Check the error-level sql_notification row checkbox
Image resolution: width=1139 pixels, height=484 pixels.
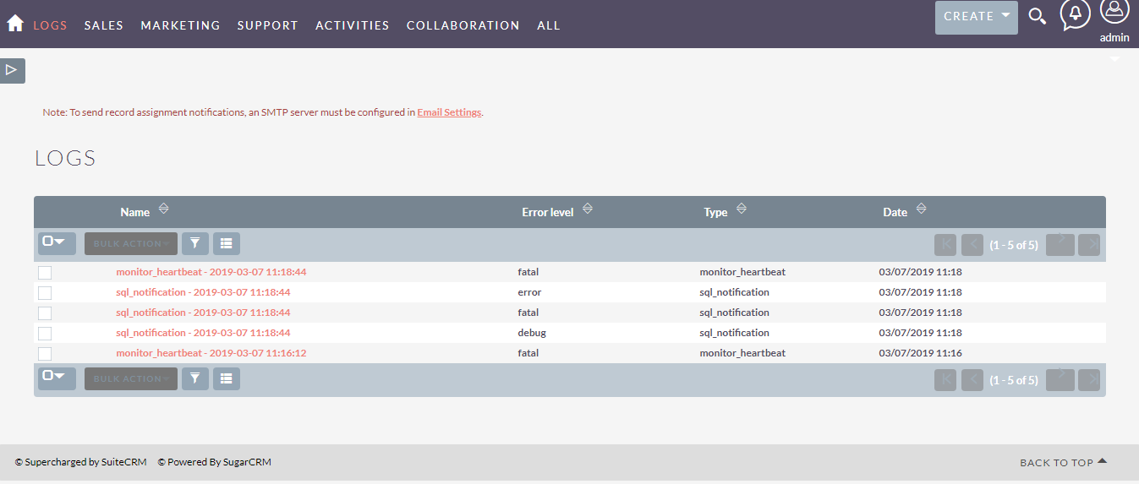point(45,293)
